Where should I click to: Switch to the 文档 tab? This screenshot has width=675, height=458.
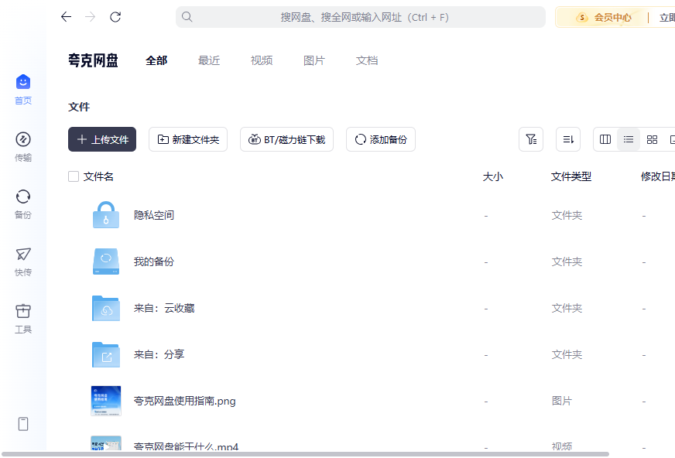coord(367,60)
